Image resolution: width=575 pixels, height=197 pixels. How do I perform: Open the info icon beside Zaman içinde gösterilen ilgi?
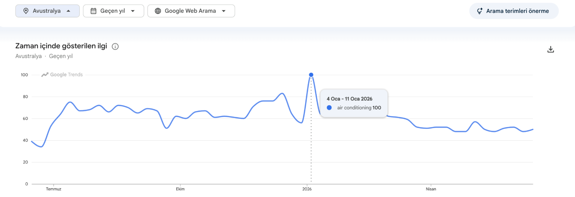pyautogui.click(x=115, y=47)
